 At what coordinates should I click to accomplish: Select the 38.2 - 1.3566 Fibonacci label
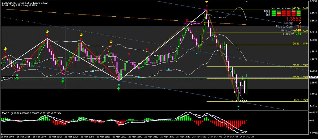point(300,65)
